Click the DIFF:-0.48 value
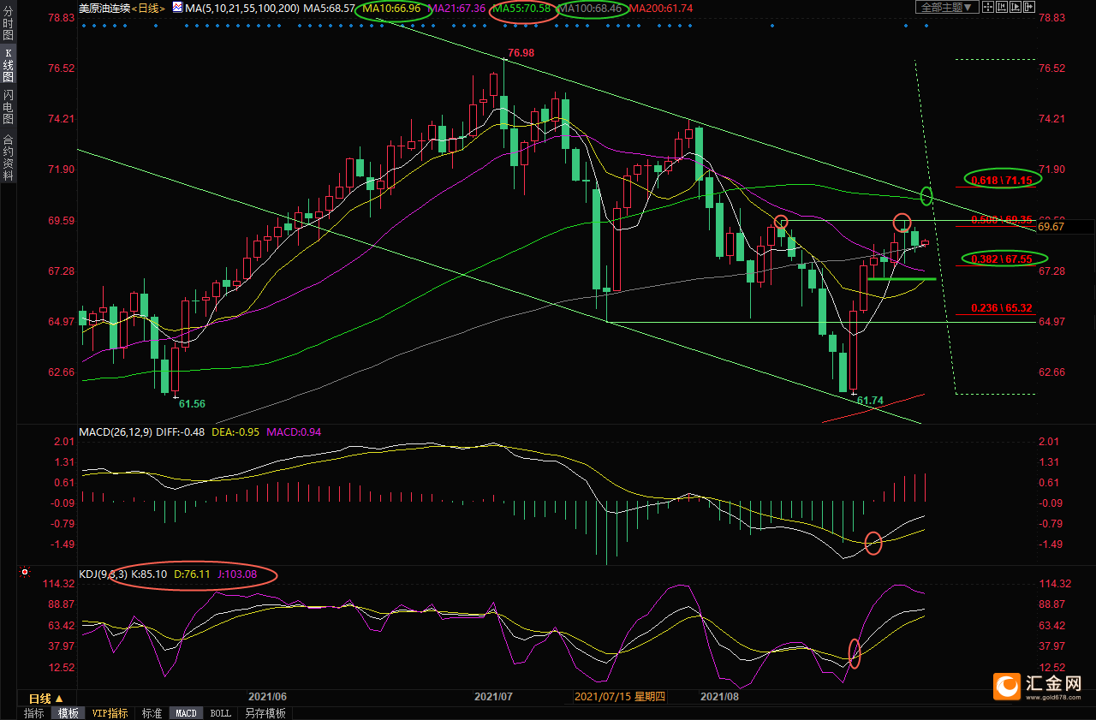 click(x=182, y=431)
